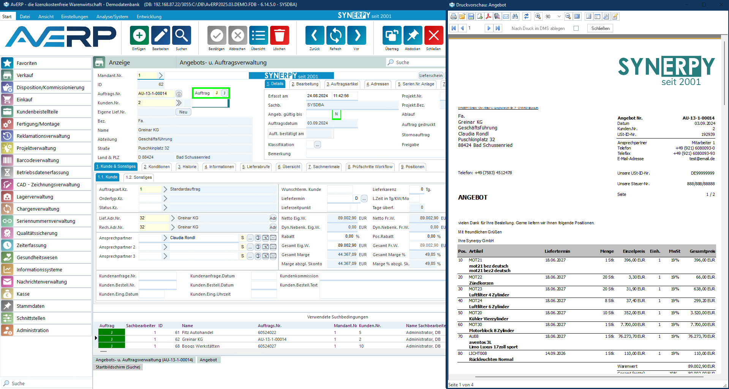The image size is (729, 389).
Task: Switch to the 9. Positionen tab
Action: pyautogui.click(x=413, y=167)
